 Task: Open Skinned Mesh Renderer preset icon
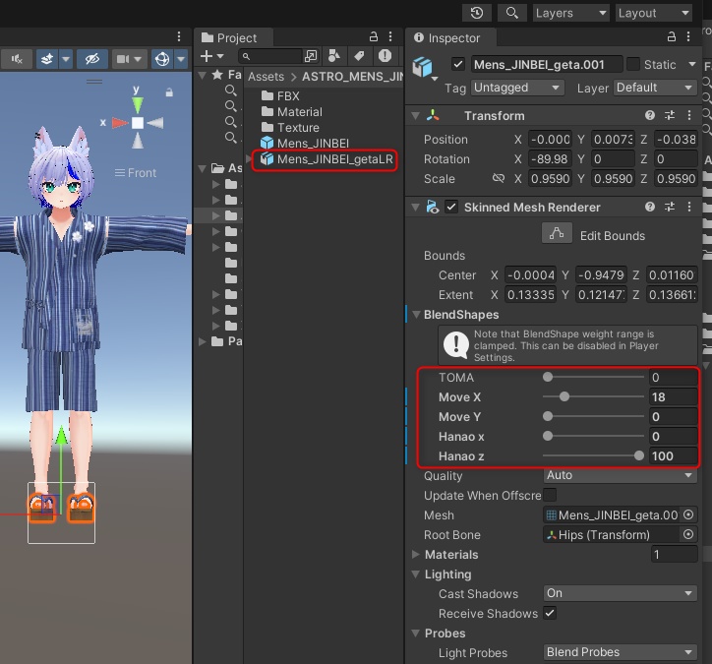click(670, 208)
